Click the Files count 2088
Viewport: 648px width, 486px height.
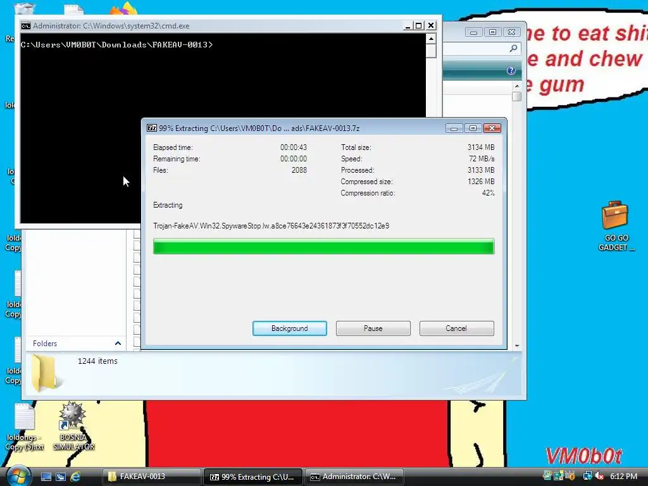[x=299, y=170]
